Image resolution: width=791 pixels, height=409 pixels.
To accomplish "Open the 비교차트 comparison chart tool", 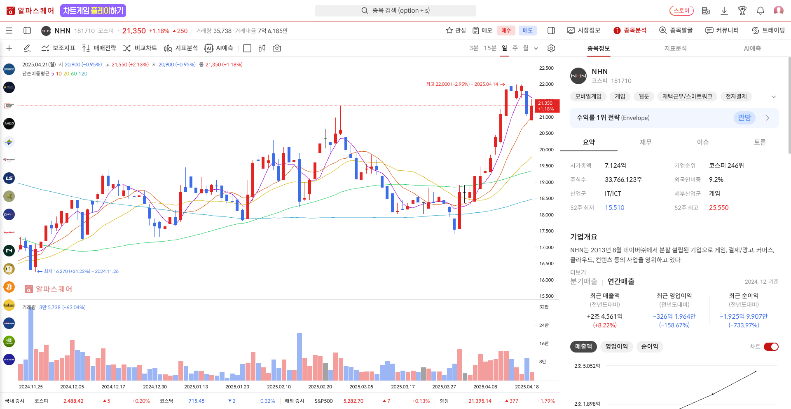I will coord(140,48).
